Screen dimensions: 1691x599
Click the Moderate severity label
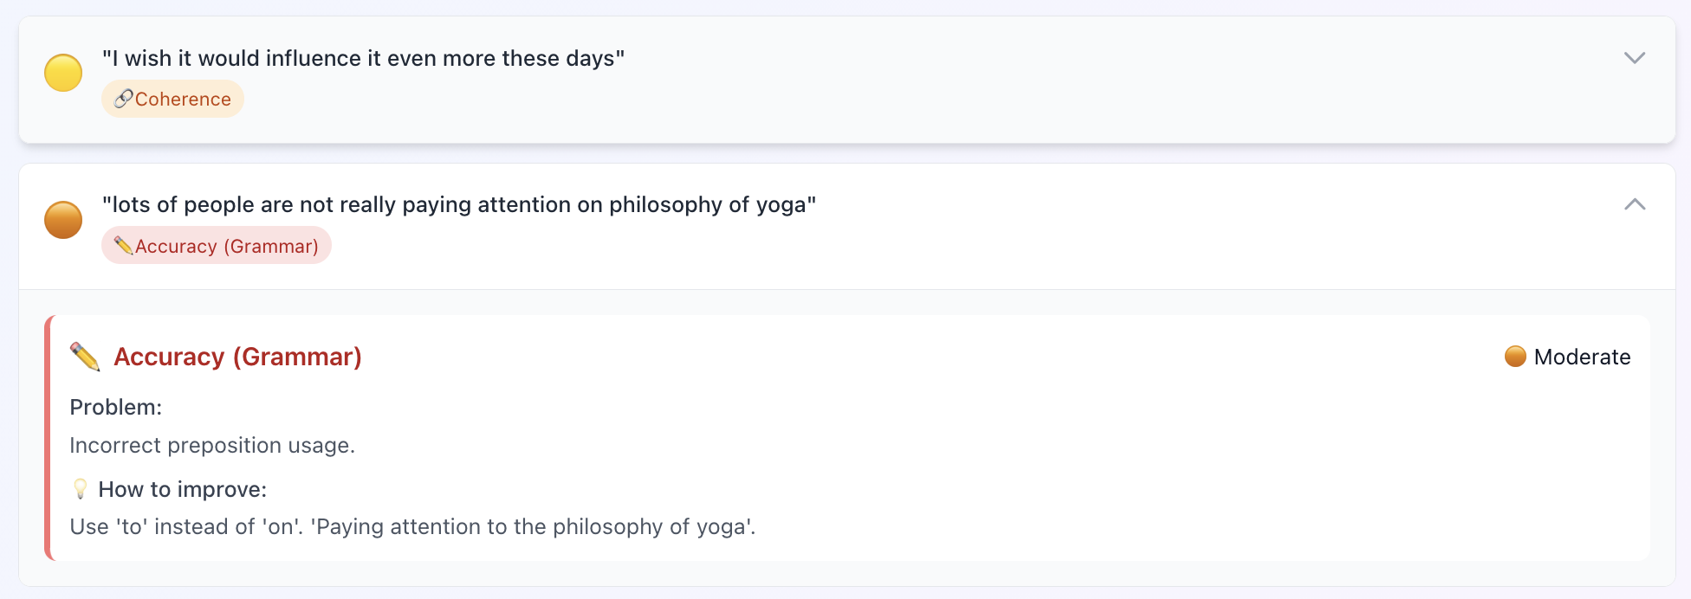[1582, 357]
